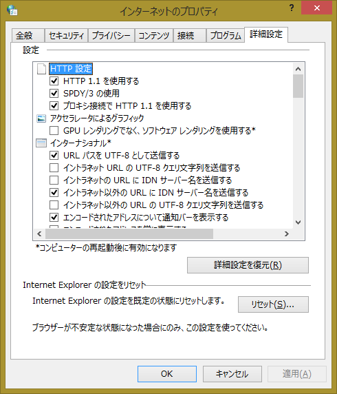
Task: Uncheck イントラネット以外の URL に IDN サーバー名を送信する
Action: click(54, 193)
